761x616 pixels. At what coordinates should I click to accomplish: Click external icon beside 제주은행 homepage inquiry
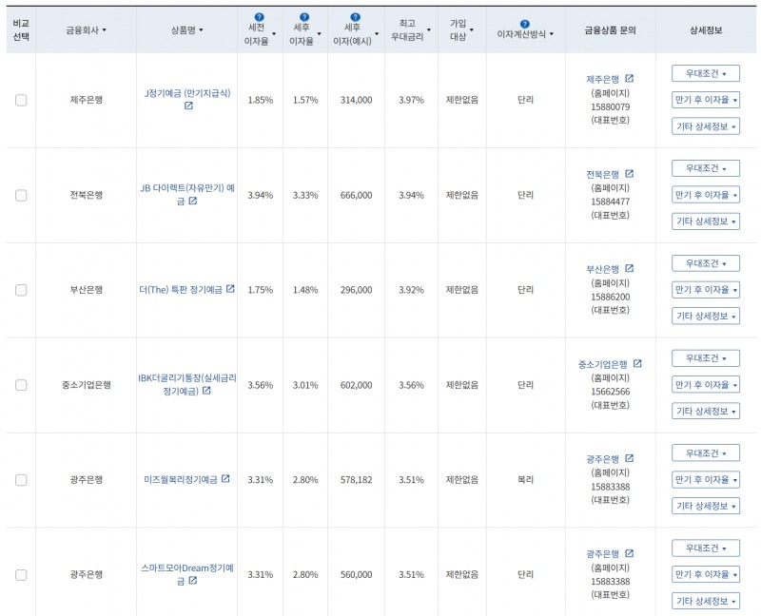point(630,78)
